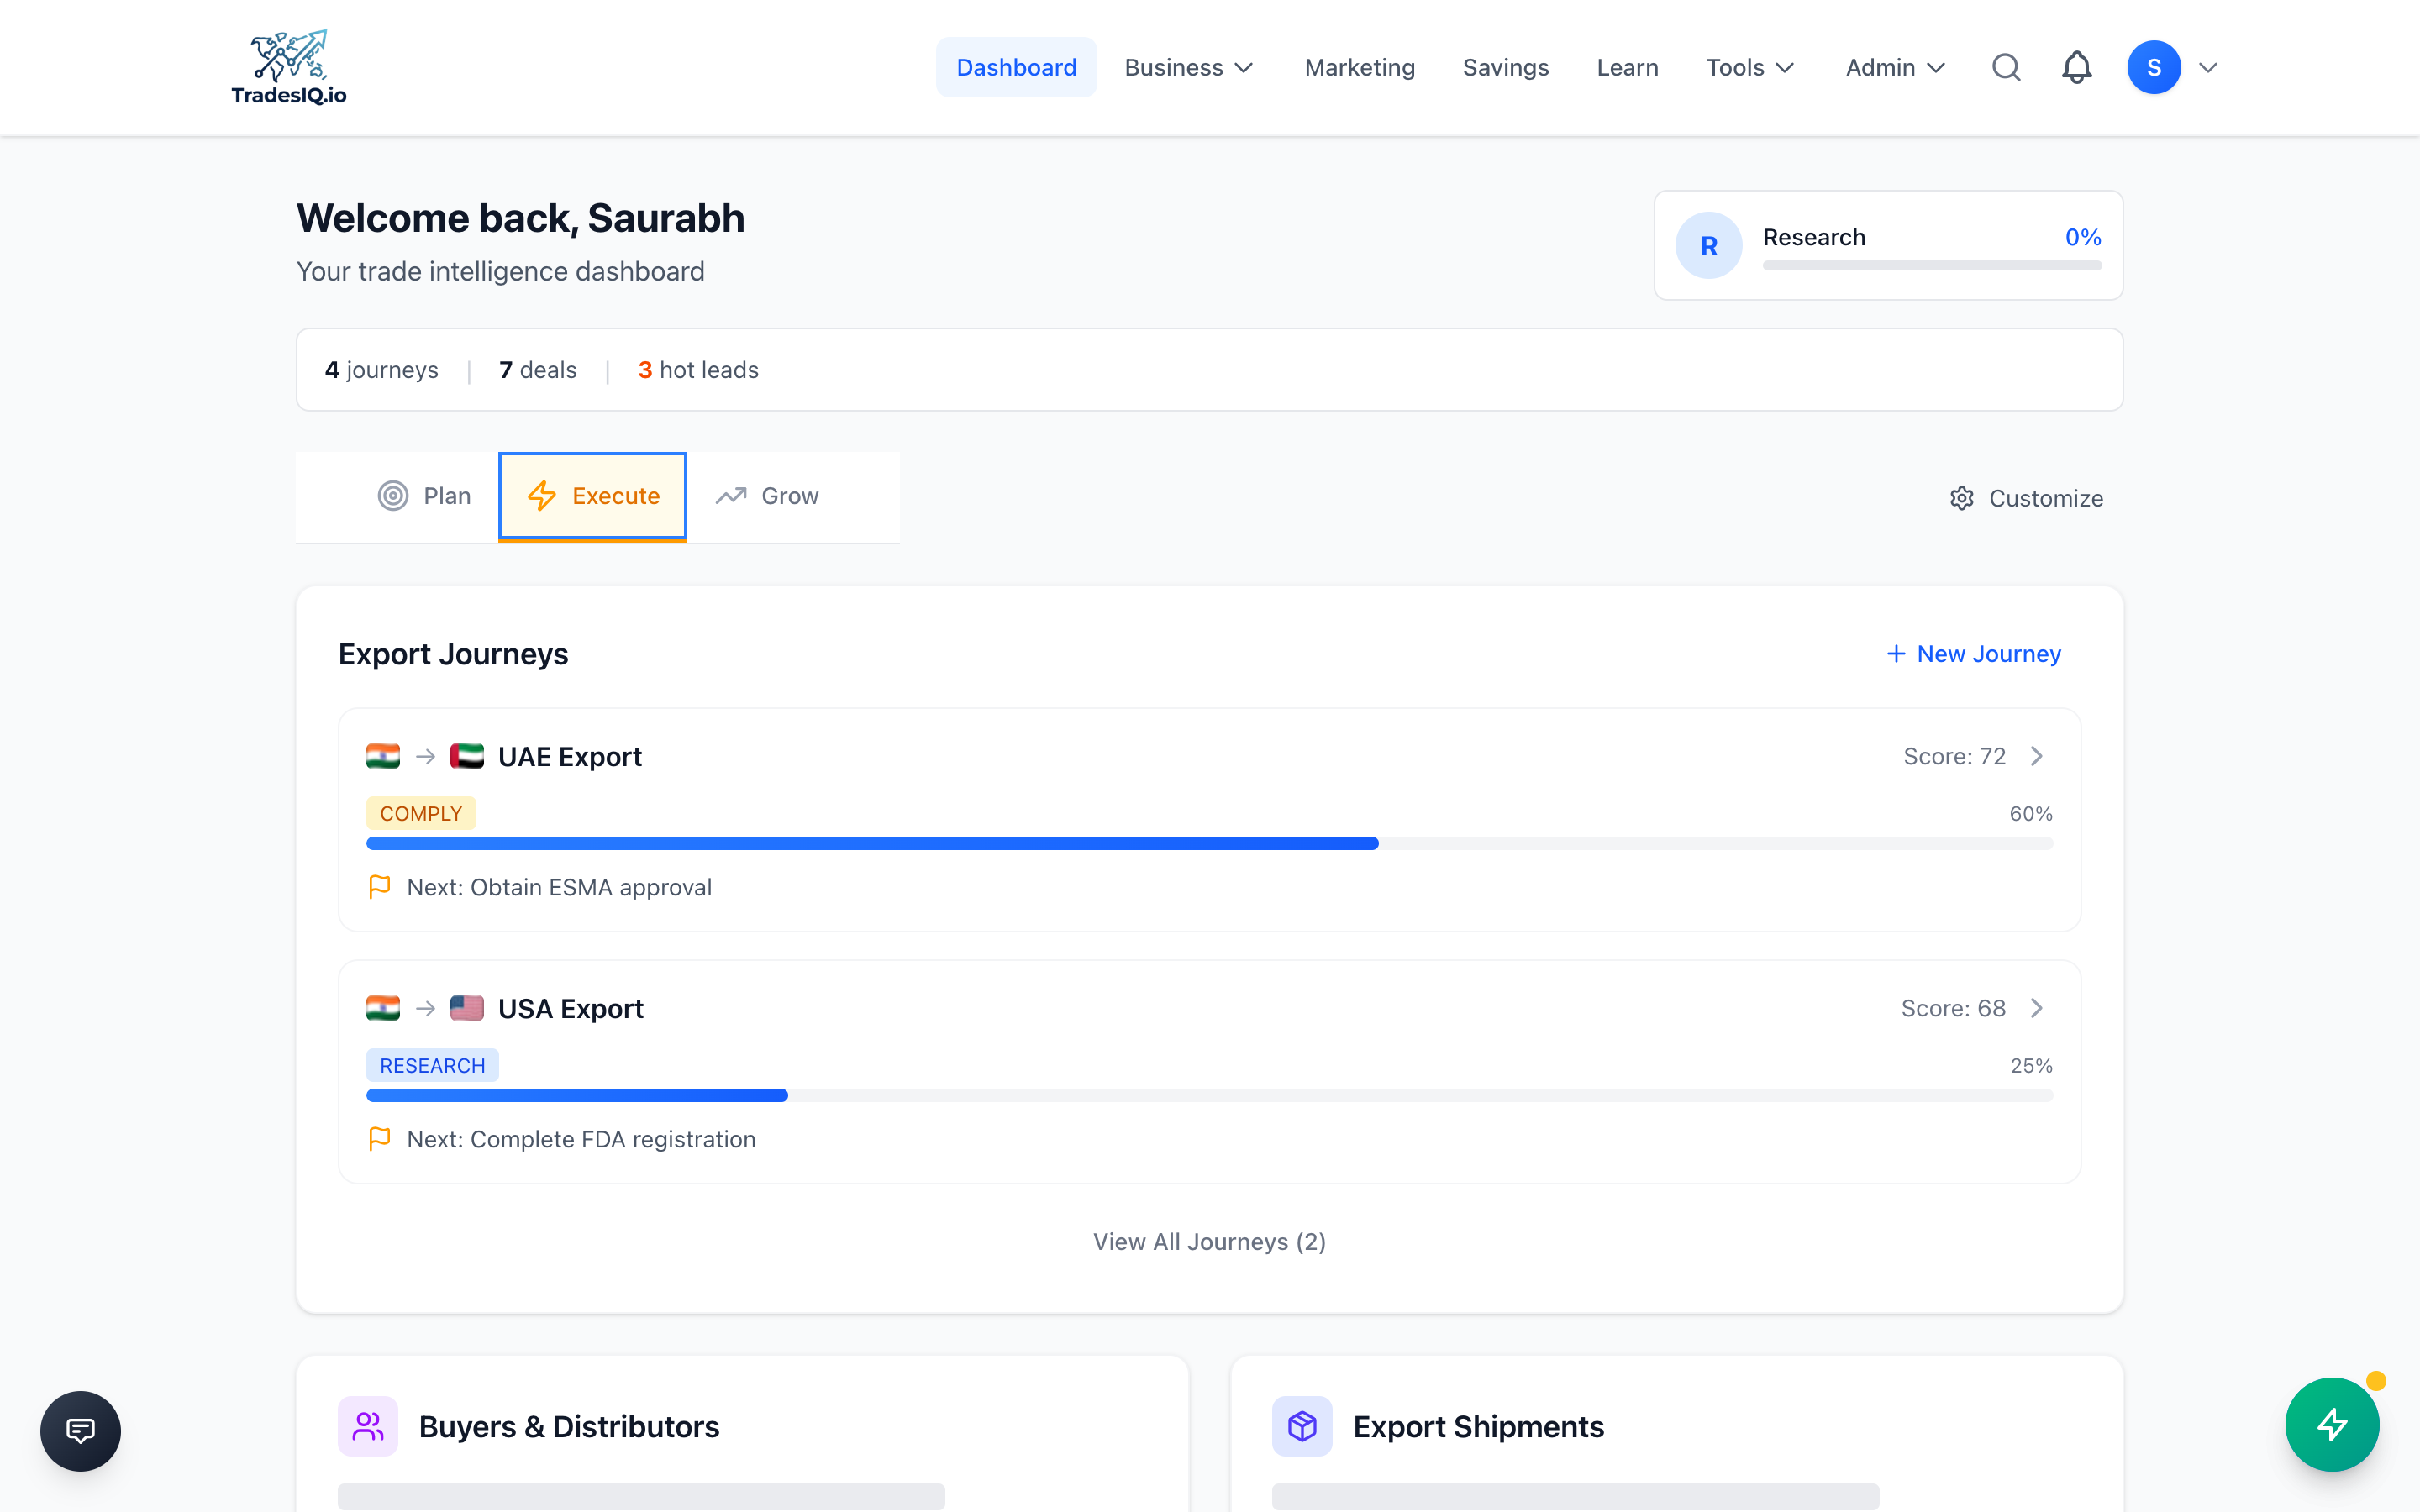Click the flag icon by FDA registration
Screen dimensions: 2420x1512
point(379,1139)
